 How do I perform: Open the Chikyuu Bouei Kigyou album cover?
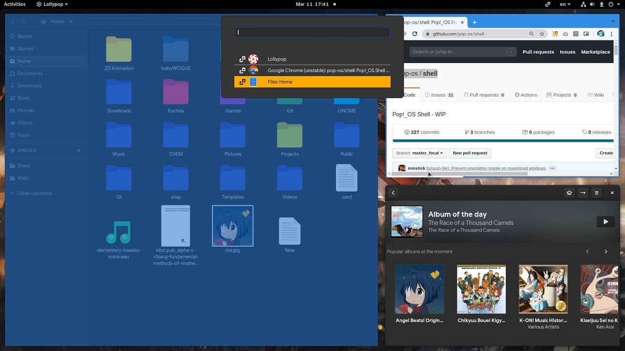pyautogui.click(x=481, y=290)
